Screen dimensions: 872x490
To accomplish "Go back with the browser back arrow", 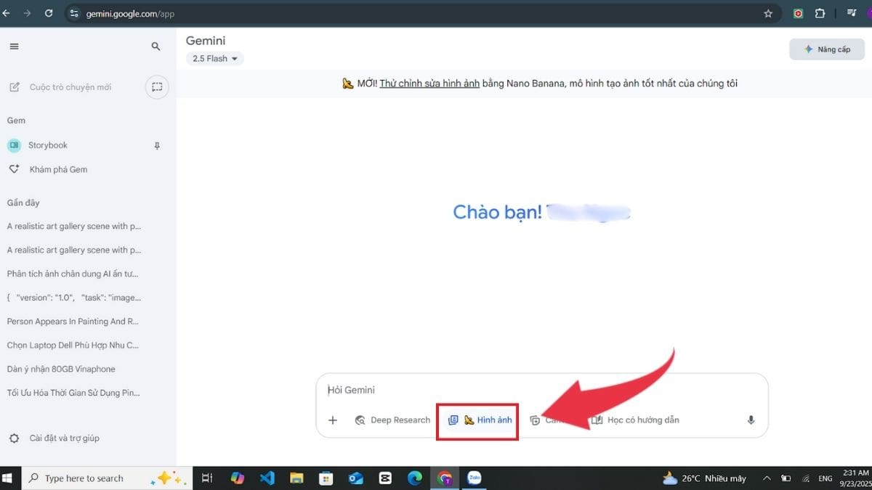I will (7, 13).
